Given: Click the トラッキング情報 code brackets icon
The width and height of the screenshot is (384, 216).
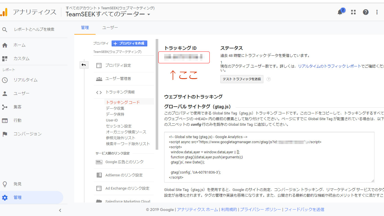Looking at the screenshot, I should point(99,92).
